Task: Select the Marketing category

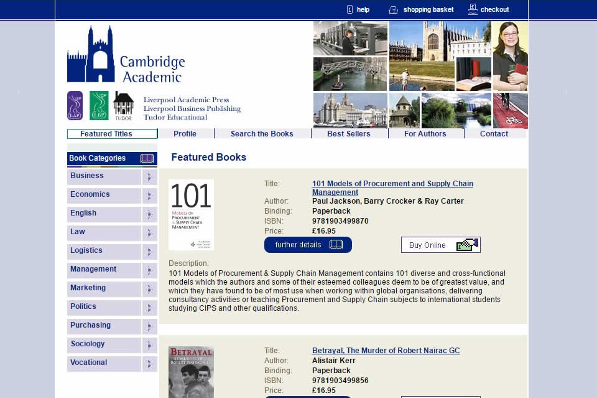Action: [x=104, y=289]
